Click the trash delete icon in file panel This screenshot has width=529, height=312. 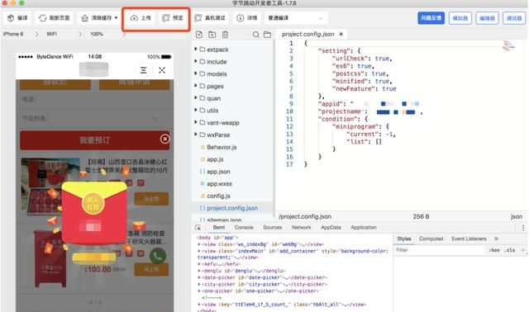coord(226,35)
